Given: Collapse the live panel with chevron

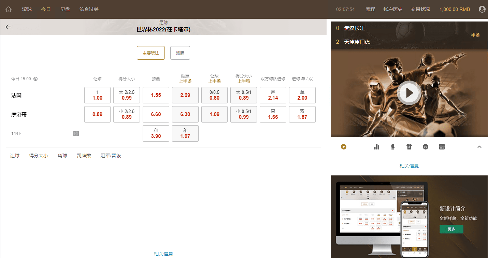Looking at the screenshot, I should point(479,147).
